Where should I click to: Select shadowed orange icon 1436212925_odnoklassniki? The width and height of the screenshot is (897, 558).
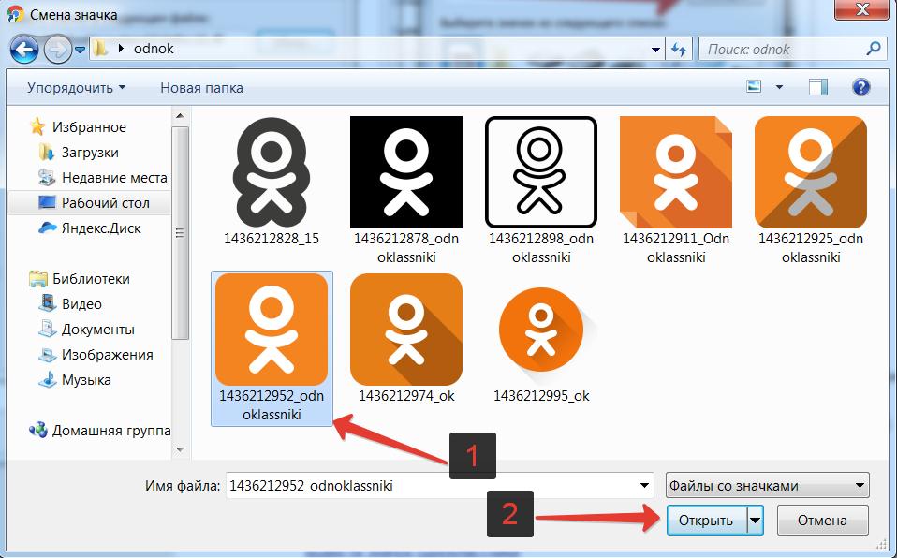click(x=811, y=172)
